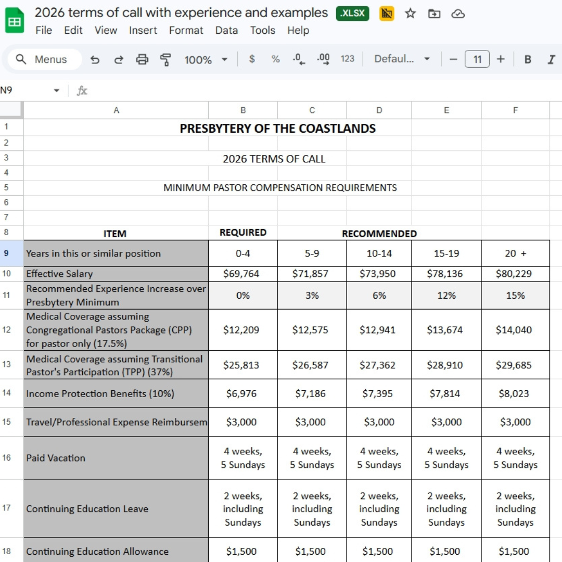Open the name box dropdown arrow

56,91
